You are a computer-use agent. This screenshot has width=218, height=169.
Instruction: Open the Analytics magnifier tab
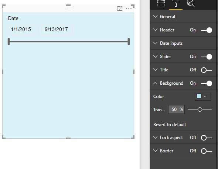[190, 3]
